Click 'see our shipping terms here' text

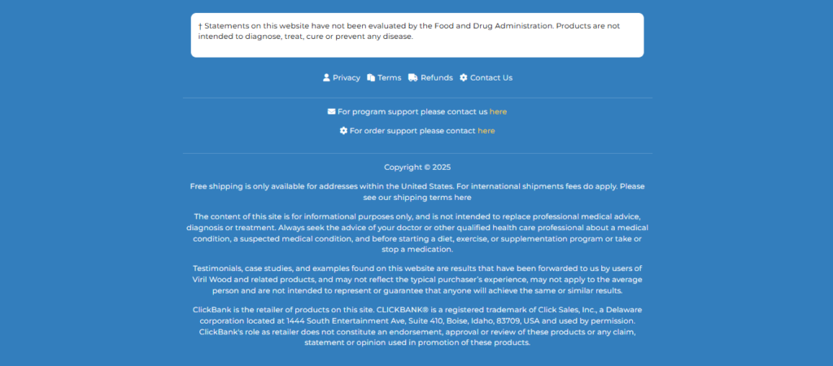coord(417,198)
